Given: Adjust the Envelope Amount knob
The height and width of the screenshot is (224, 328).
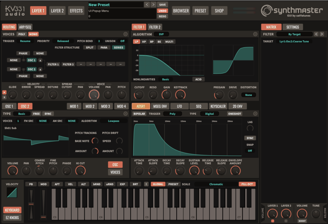Looking at the screenshot, I should point(236,171).
